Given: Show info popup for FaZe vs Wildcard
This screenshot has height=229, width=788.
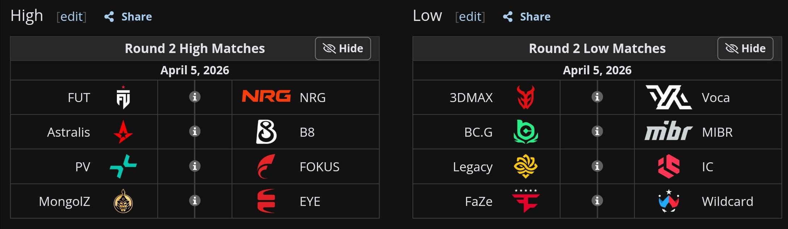Looking at the screenshot, I should pos(597,201).
